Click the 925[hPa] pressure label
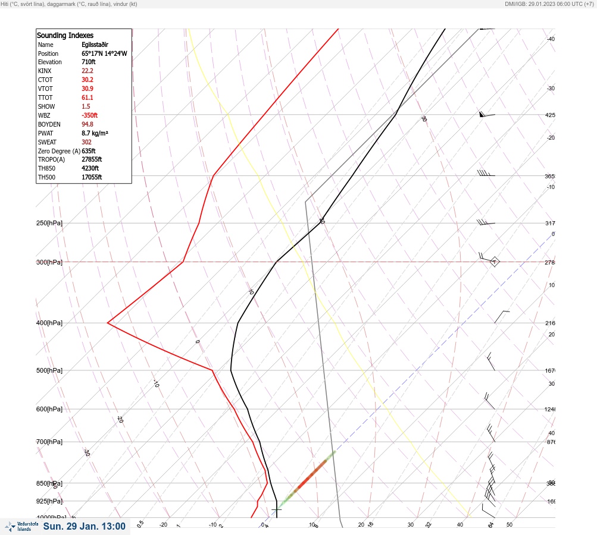Viewport: 597px width, 535px height. [x=49, y=501]
